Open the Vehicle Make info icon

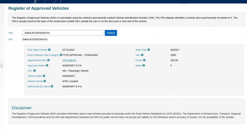pyautogui.click(x=44, y=76)
